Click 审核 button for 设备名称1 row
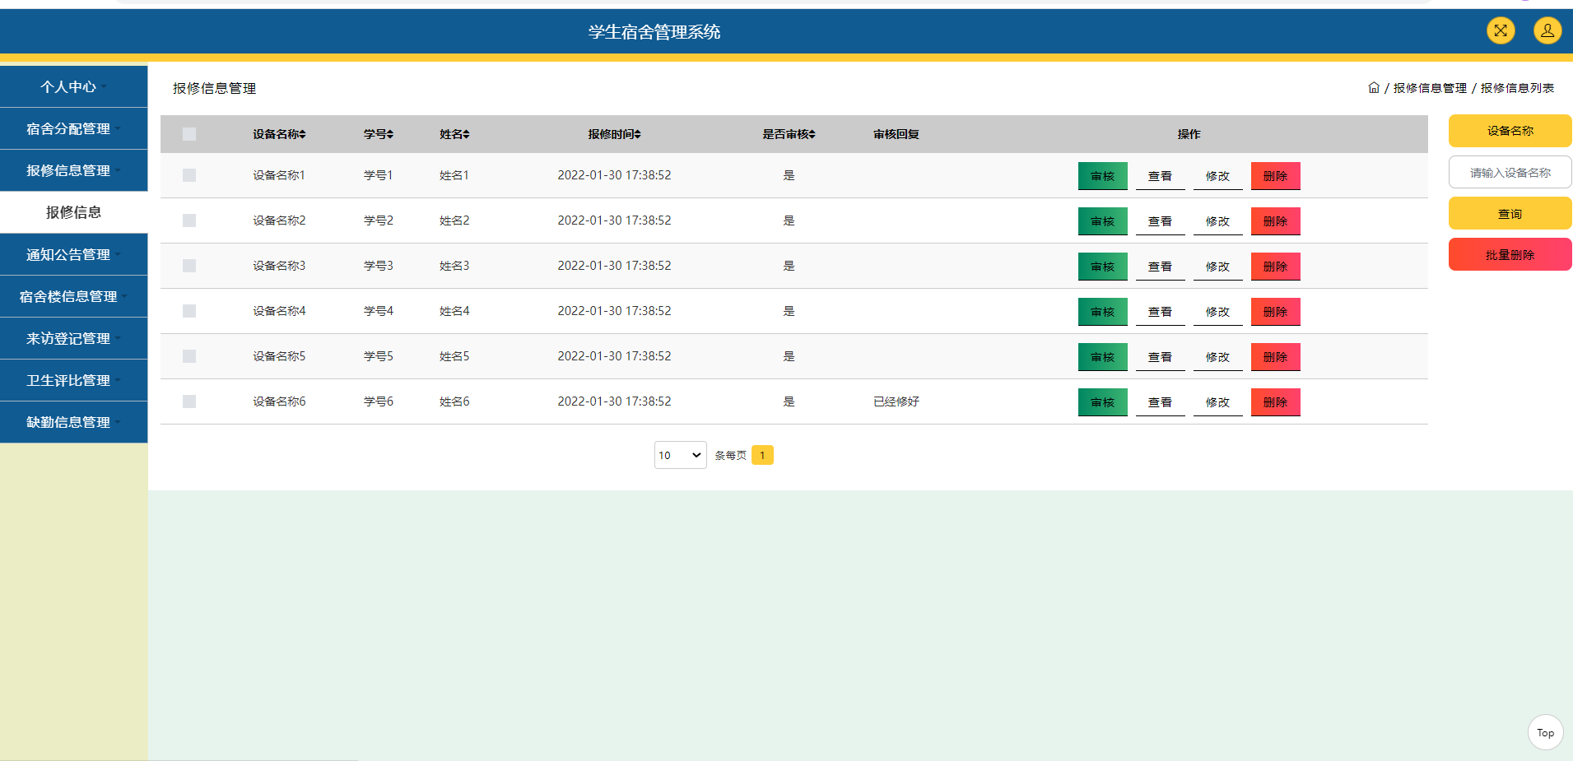1573x761 pixels. tap(1102, 176)
